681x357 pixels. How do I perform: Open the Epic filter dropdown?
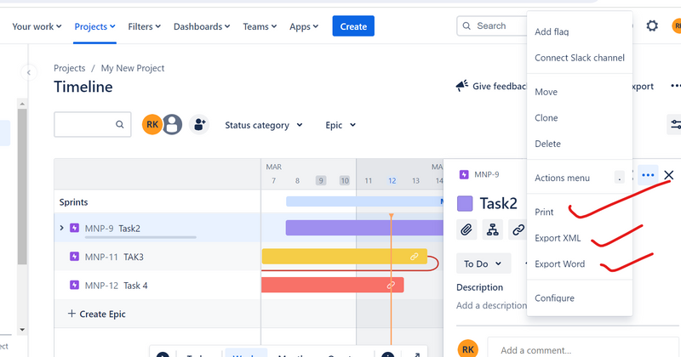point(340,125)
